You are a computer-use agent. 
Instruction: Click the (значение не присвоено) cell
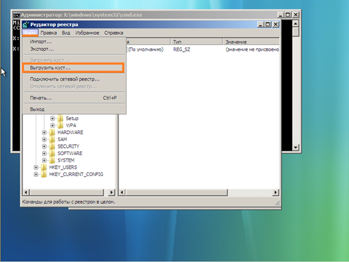[x=252, y=49]
